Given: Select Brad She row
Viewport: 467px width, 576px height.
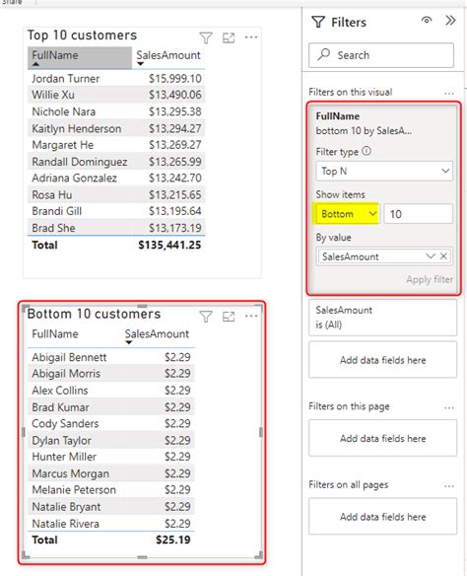Looking at the screenshot, I should click(116, 228).
